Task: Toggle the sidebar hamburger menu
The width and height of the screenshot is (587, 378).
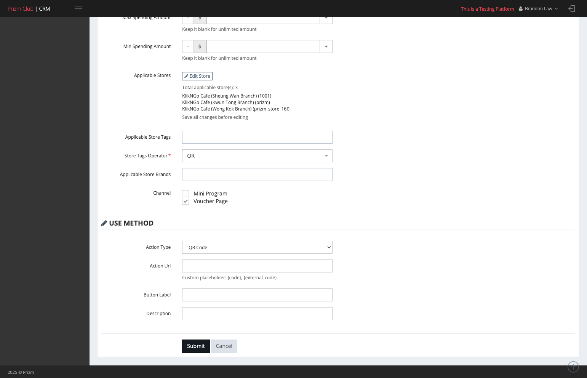Action: [78, 9]
